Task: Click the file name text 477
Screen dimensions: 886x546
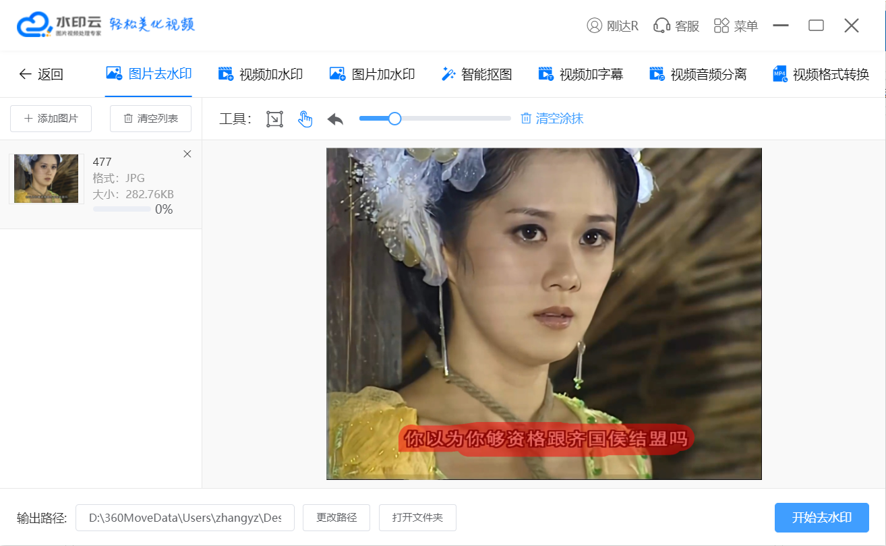Action: (x=102, y=162)
